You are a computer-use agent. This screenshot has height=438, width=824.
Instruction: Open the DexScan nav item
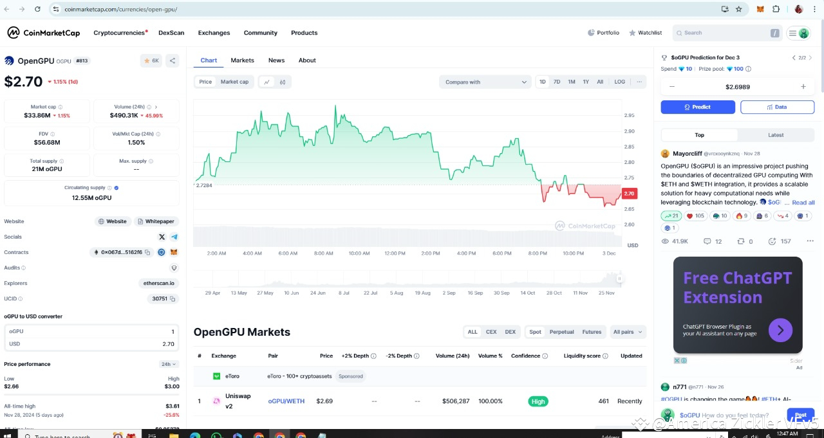(171, 33)
